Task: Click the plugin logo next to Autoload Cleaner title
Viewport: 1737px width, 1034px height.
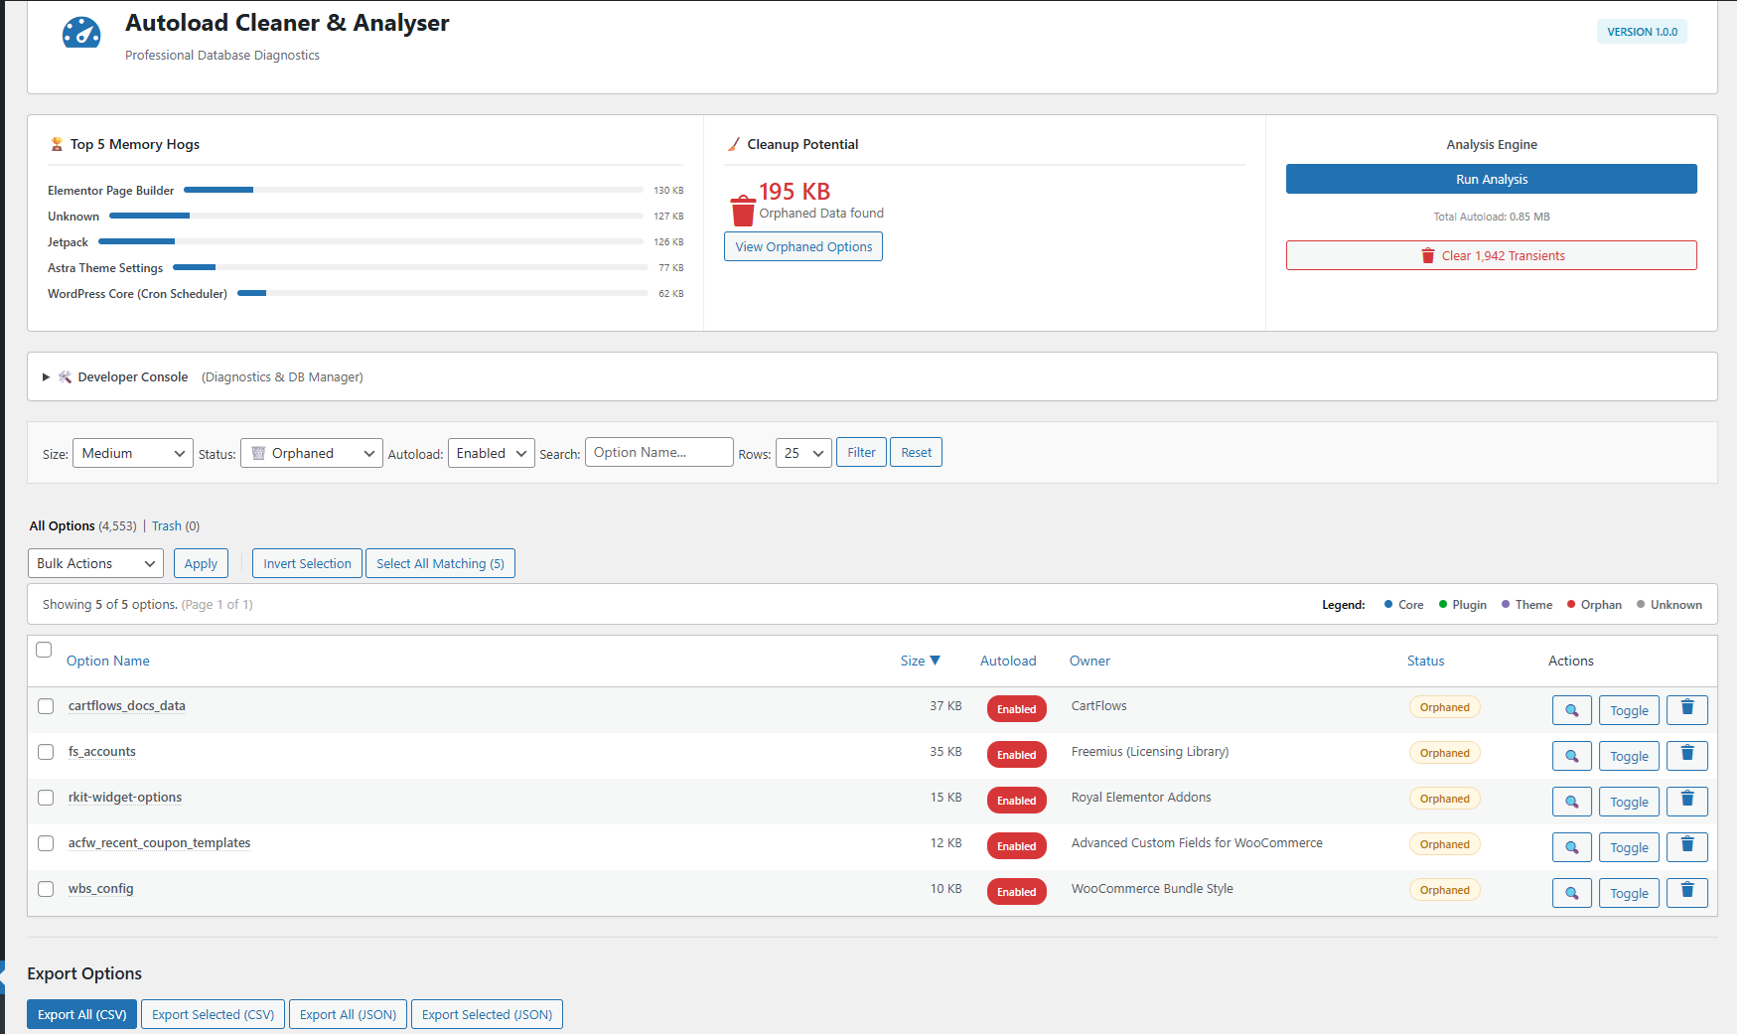Action: [x=80, y=33]
